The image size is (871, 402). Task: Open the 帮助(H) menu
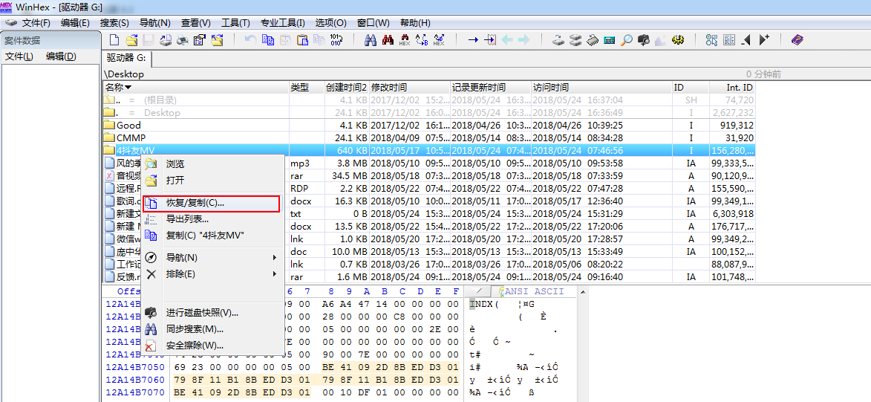pyautogui.click(x=415, y=23)
